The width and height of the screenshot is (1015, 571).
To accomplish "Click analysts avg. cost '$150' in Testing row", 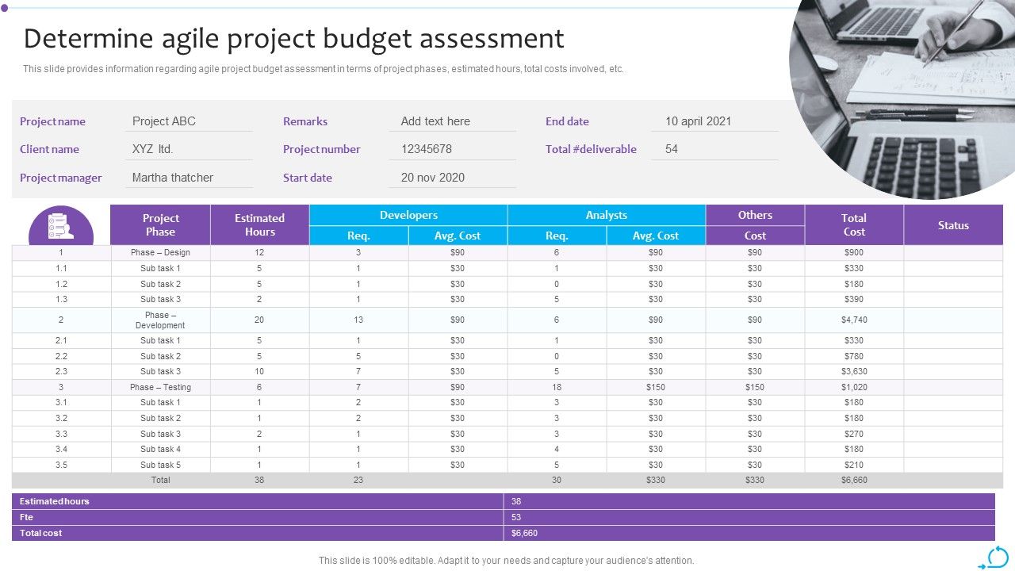I will pos(656,387).
